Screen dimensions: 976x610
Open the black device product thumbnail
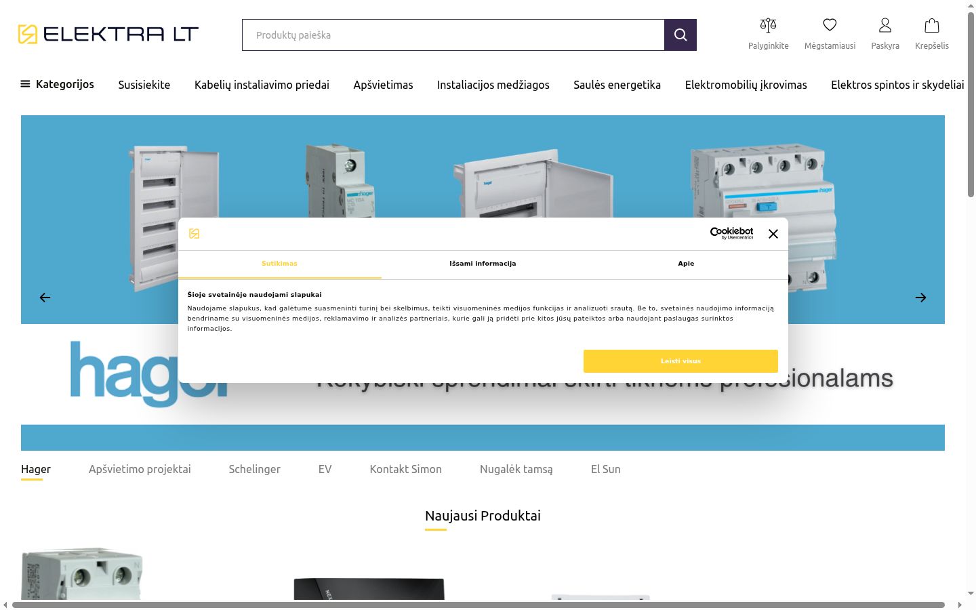(369, 588)
